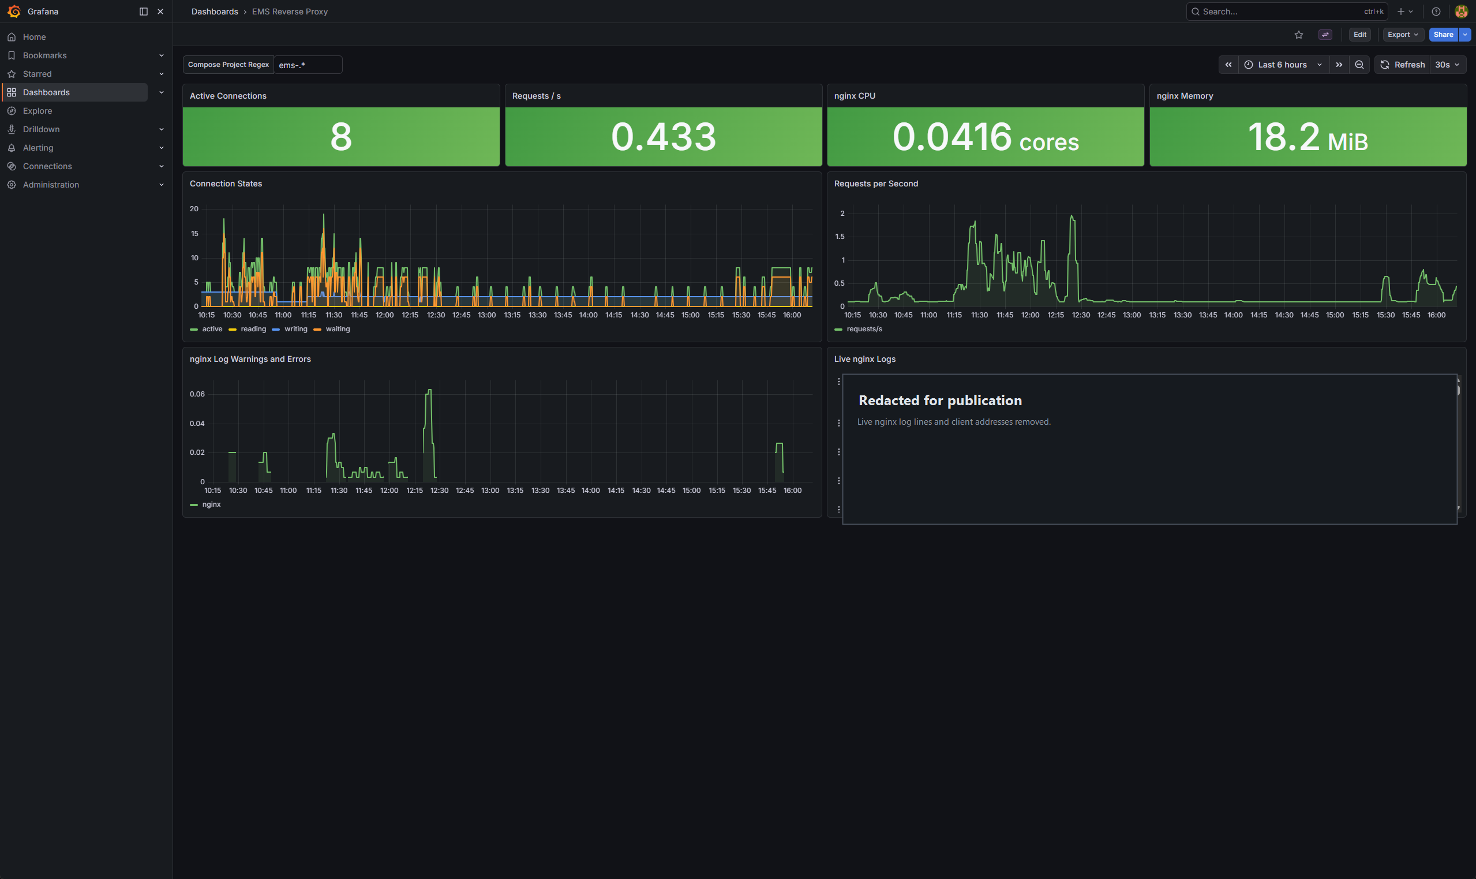Toggle the writing series legend

(x=290, y=329)
